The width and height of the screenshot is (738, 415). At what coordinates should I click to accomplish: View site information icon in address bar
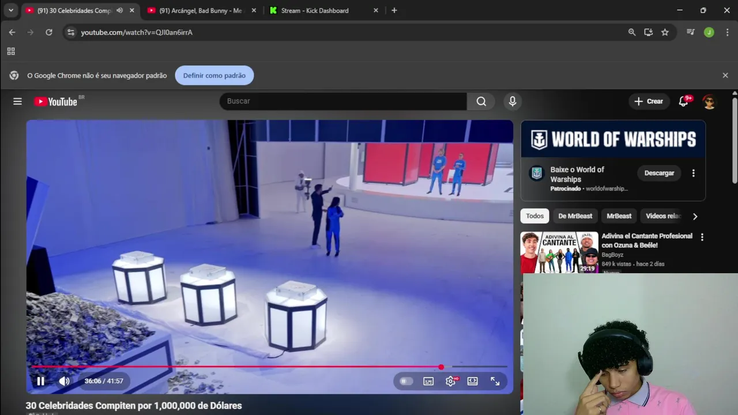pos(70,32)
